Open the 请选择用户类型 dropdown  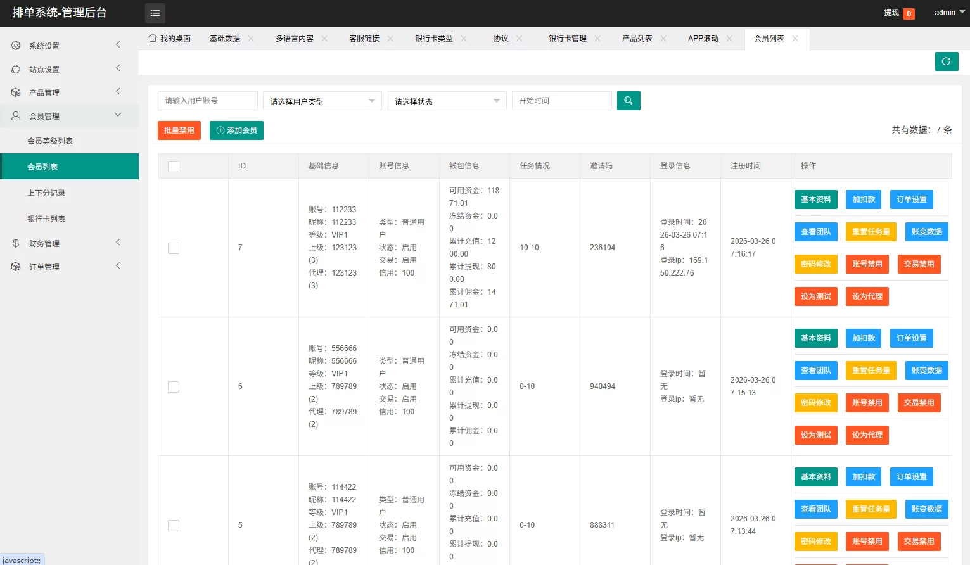(322, 101)
